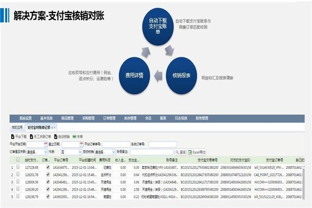Click the 3.96 expense amount cell
Viewport: 312px width, 208px height.
(x=136, y=182)
